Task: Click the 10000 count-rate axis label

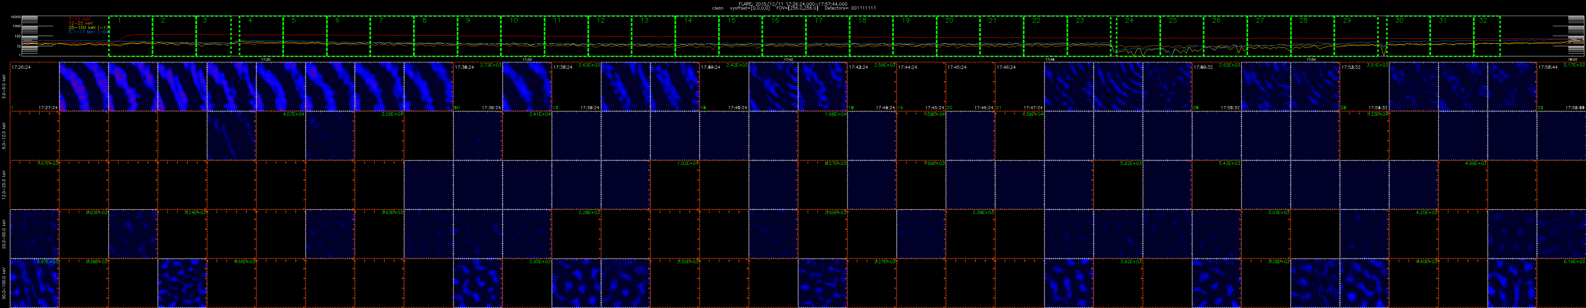Action: [16, 17]
